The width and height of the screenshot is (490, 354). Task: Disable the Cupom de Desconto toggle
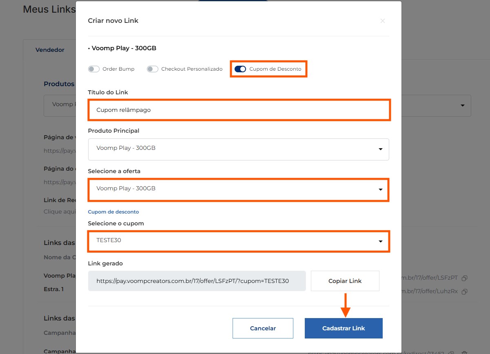pos(240,69)
